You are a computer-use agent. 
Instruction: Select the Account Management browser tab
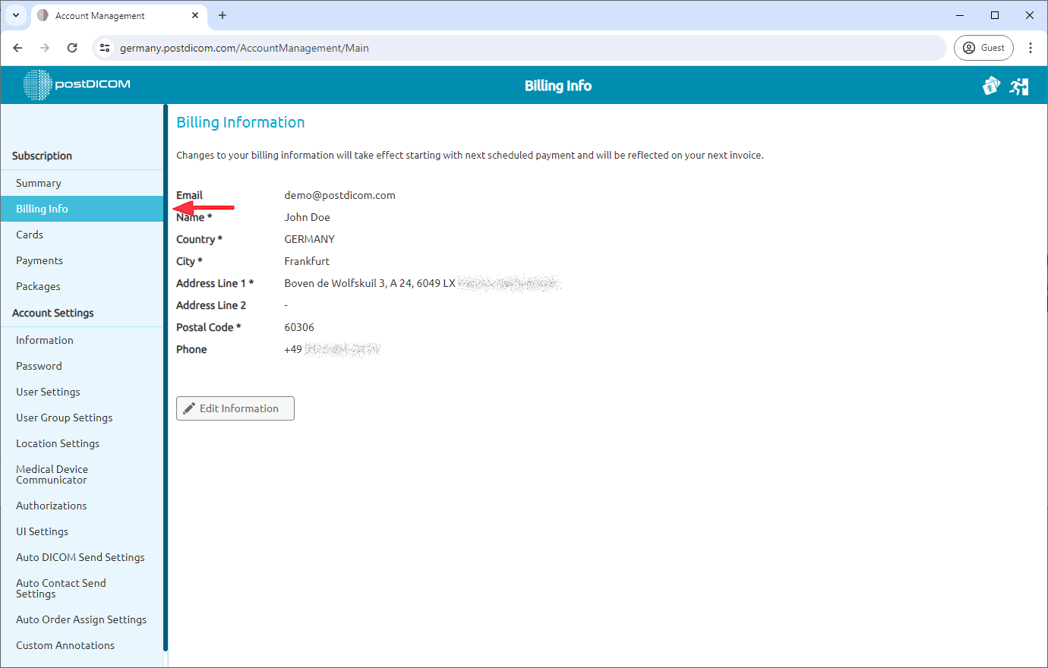click(106, 15)
